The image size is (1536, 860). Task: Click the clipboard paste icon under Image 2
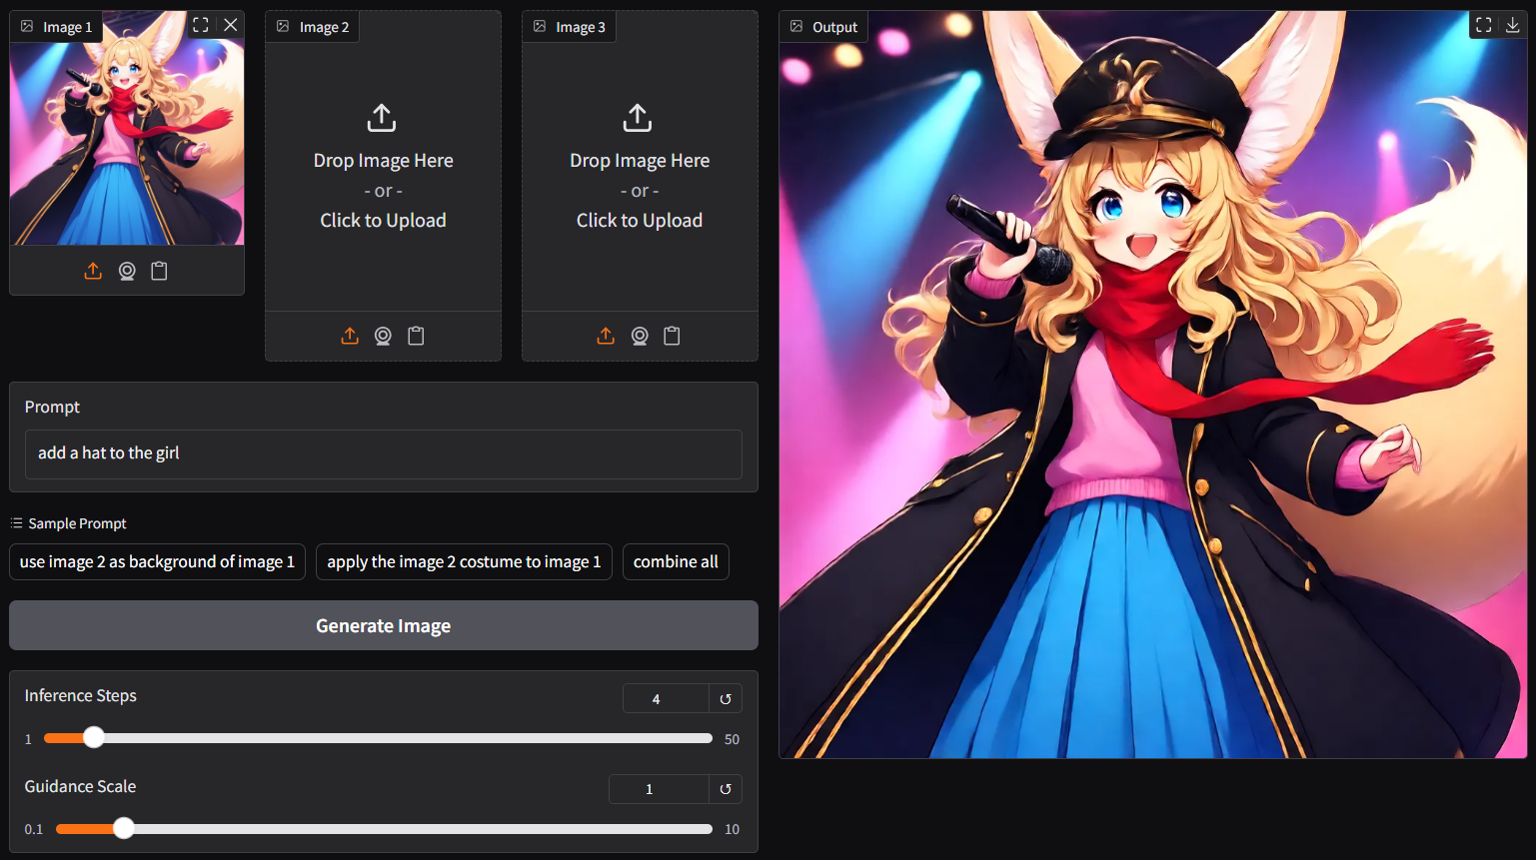[416, 336]
